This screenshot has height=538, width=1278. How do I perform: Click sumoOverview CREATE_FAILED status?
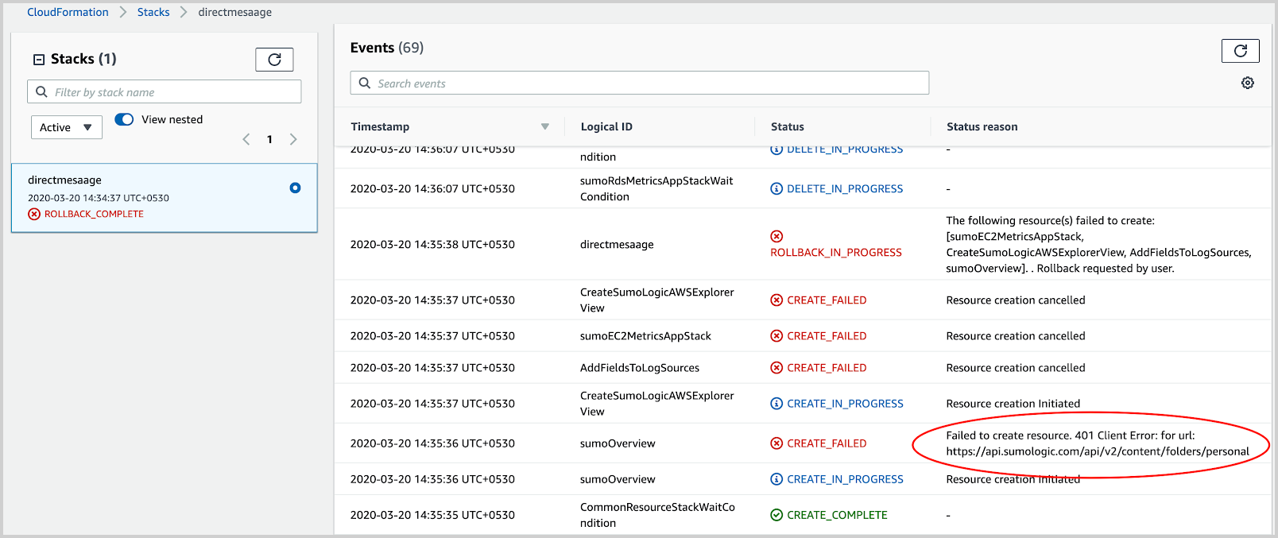826,443
